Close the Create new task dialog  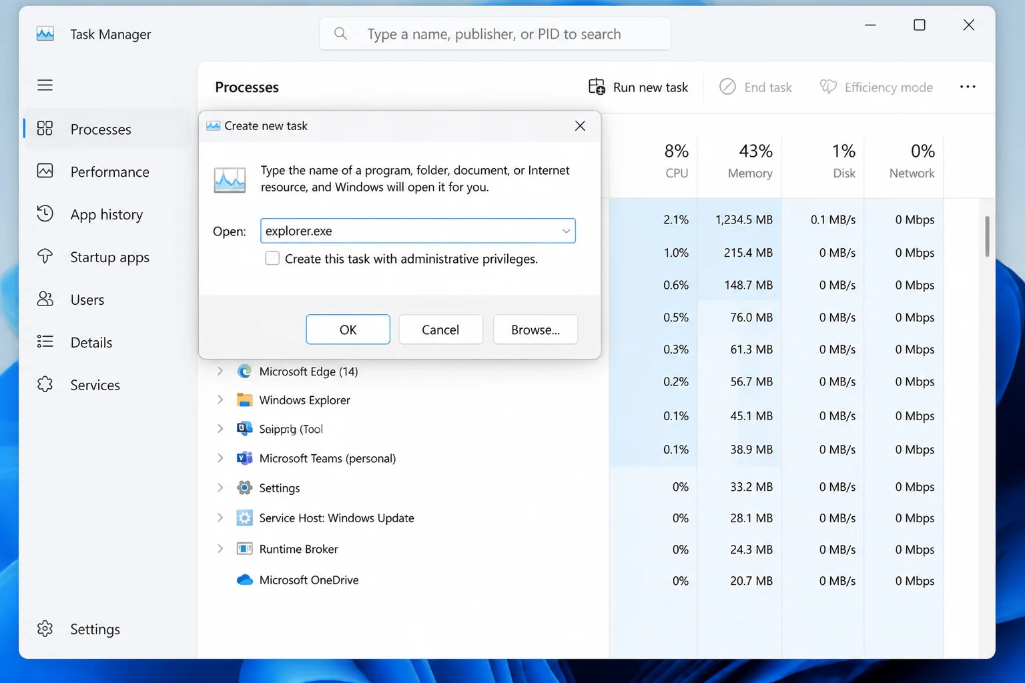580,126
